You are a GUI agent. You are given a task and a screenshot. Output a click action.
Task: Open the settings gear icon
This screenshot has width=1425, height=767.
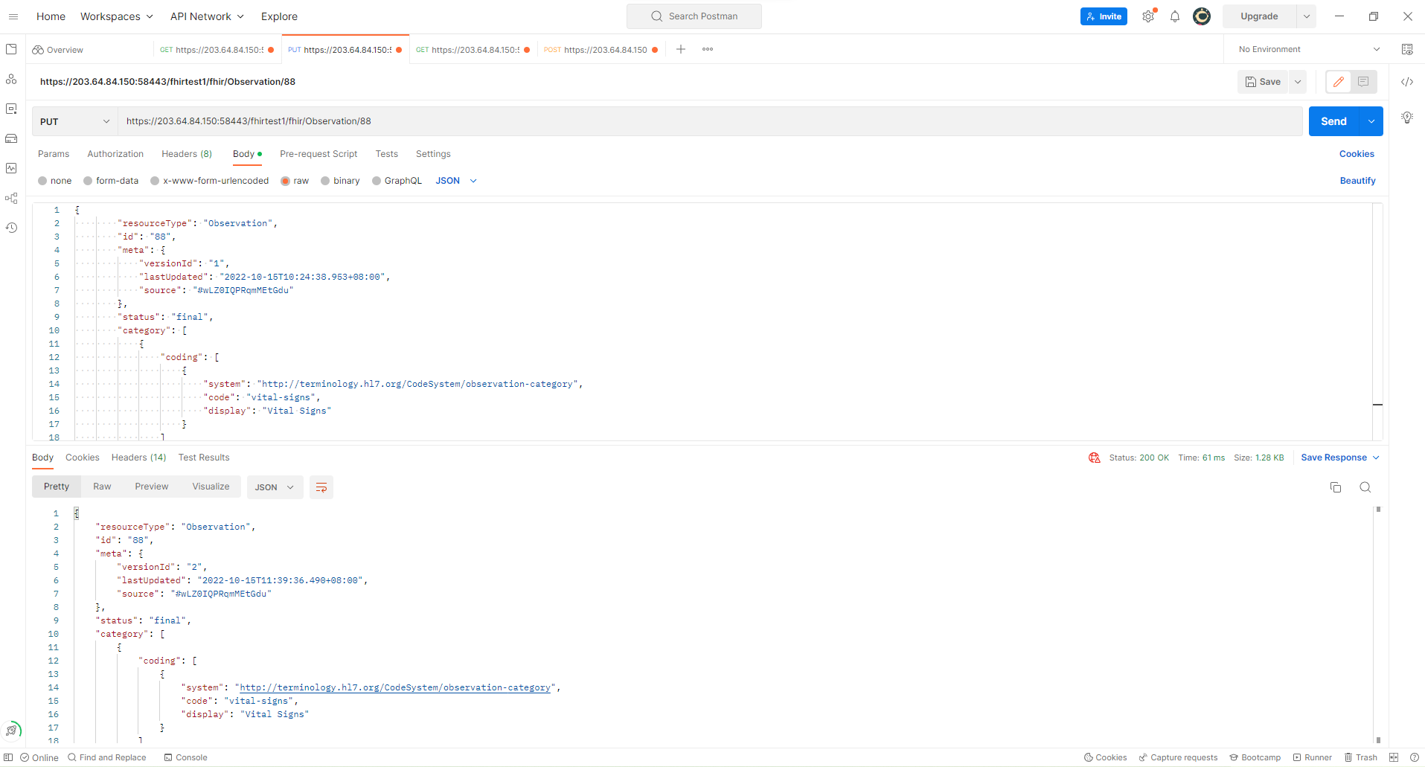[1148, 16]
